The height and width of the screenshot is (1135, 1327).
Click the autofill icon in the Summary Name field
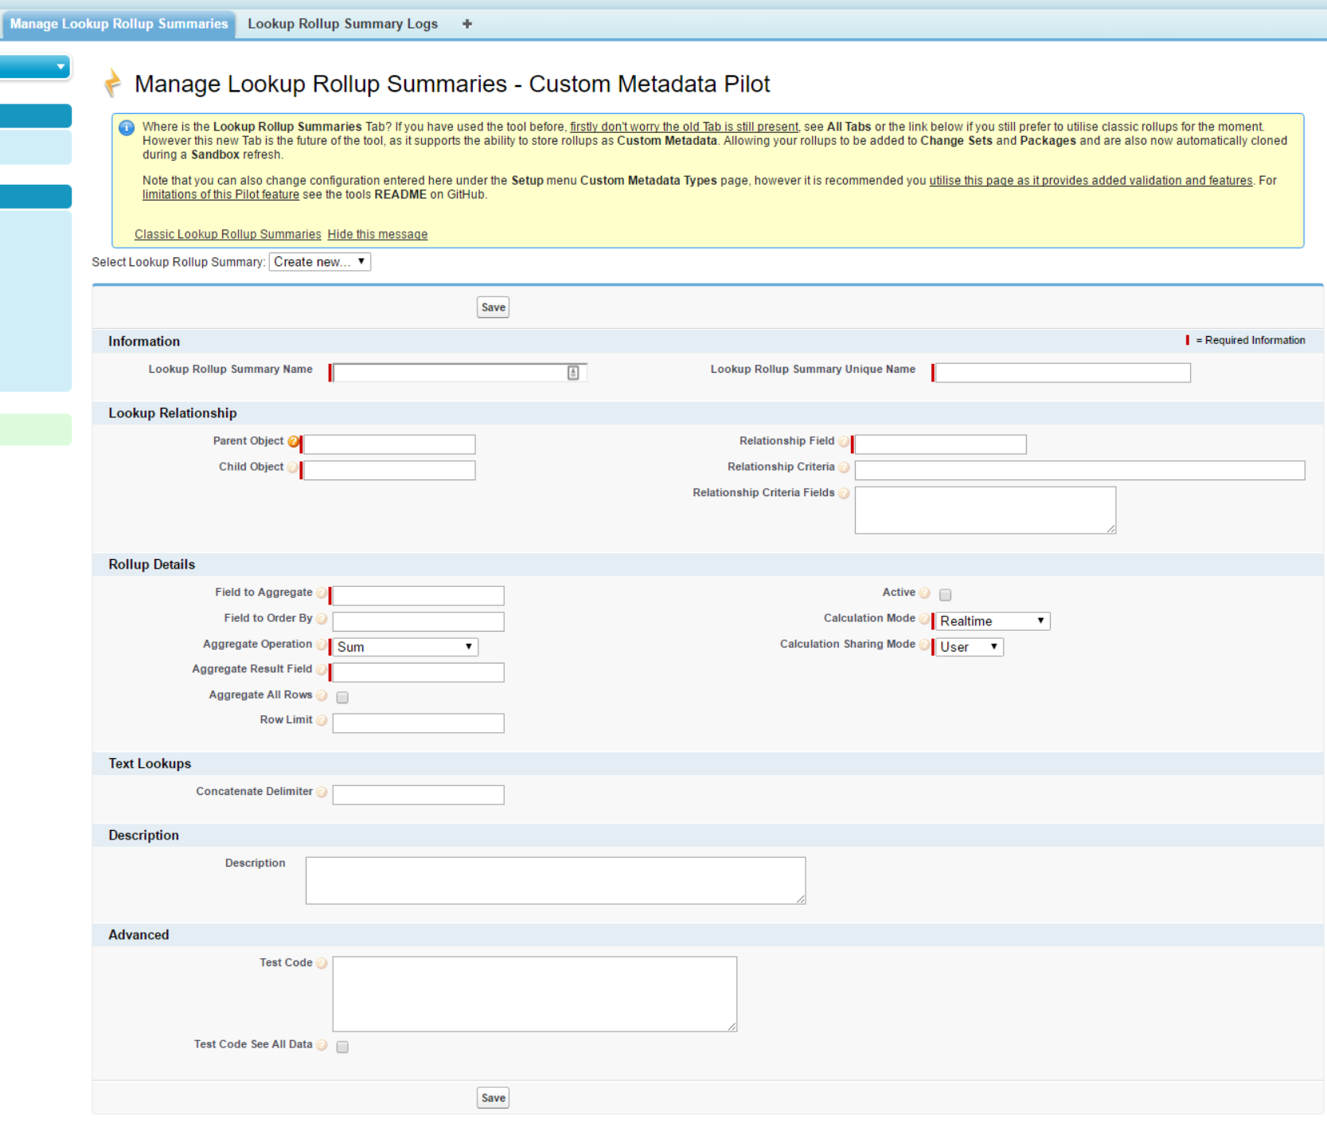click(573, 373)
